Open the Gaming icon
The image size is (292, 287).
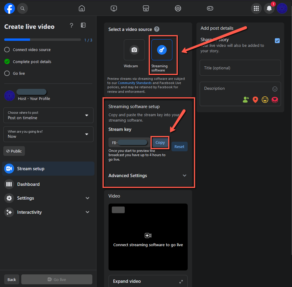210,8
